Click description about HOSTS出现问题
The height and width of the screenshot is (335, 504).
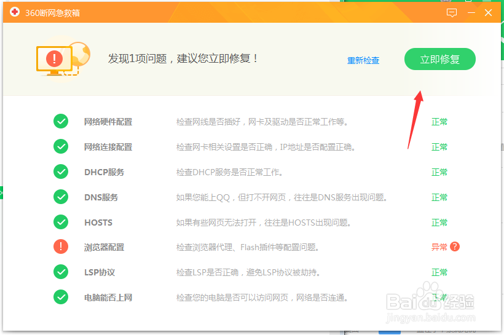pyautogui.click(x=263, y=222)
